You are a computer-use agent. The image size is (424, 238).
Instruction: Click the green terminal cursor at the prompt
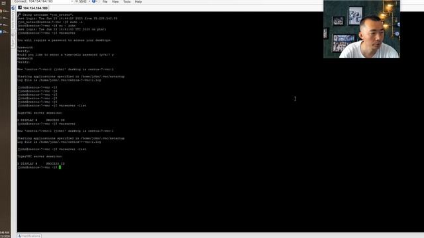point(60,167)
